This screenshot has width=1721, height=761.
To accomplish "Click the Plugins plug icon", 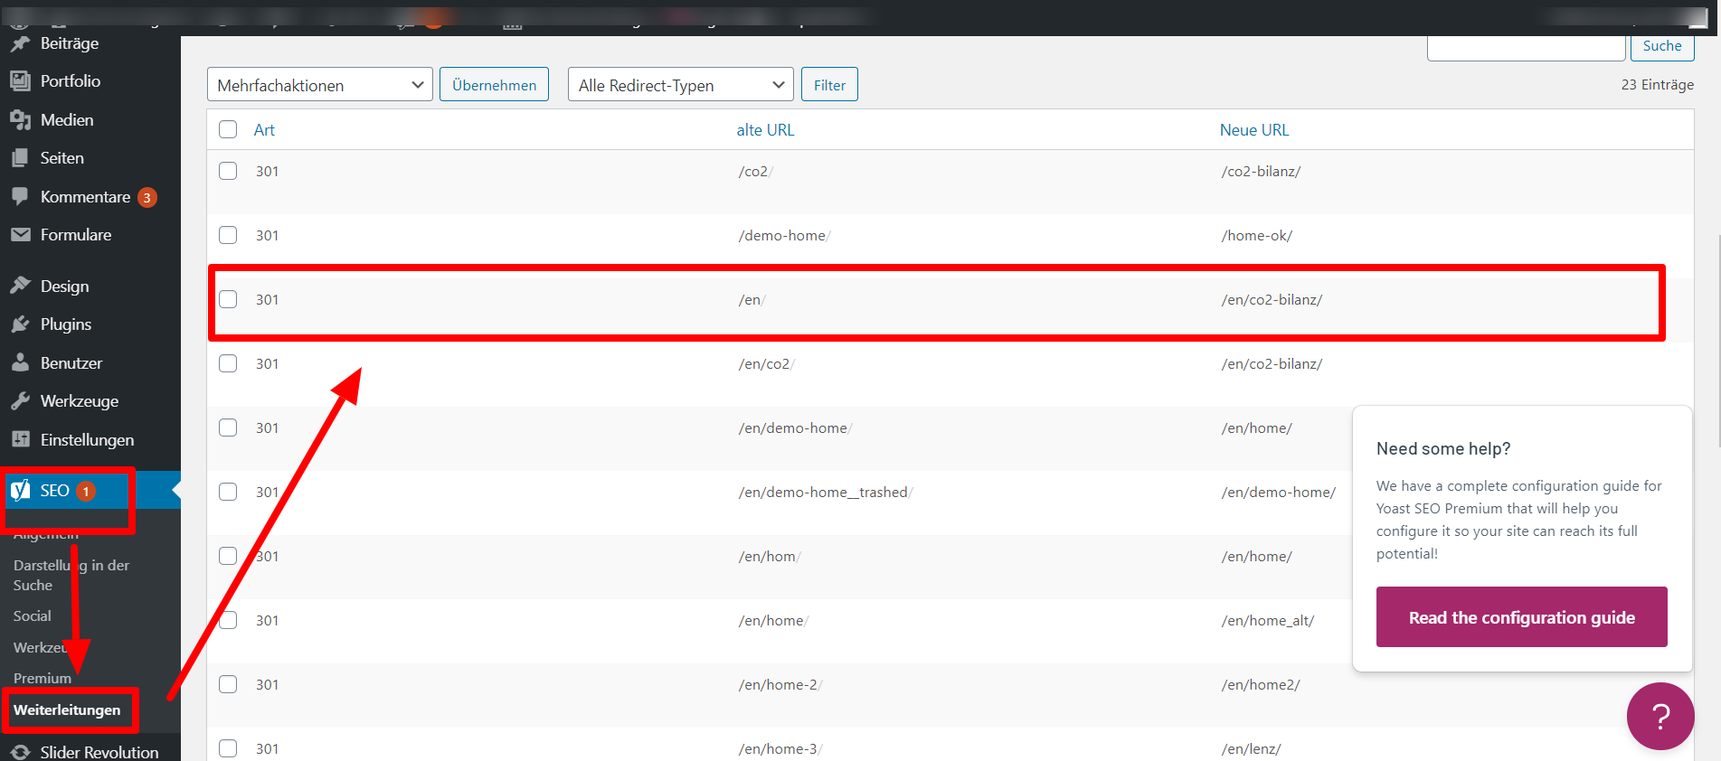I will 20,324.
